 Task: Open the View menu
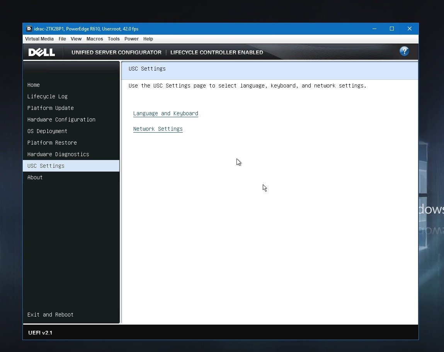pyautogui.click(x=76, y=39)
